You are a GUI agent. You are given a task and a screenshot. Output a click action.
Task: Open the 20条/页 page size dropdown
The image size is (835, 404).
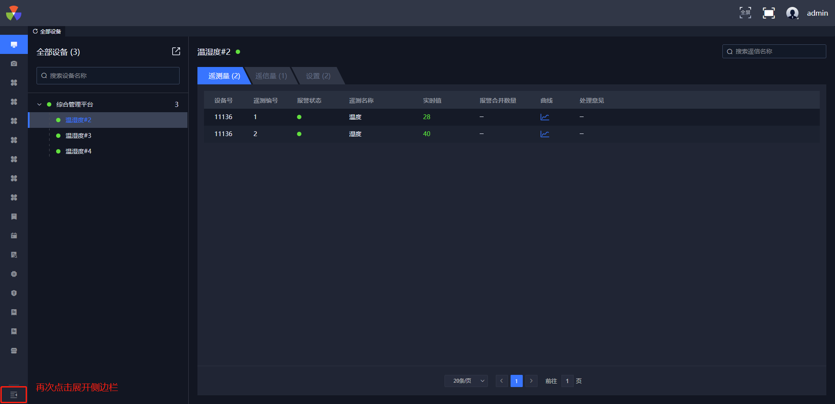point(466,381)
